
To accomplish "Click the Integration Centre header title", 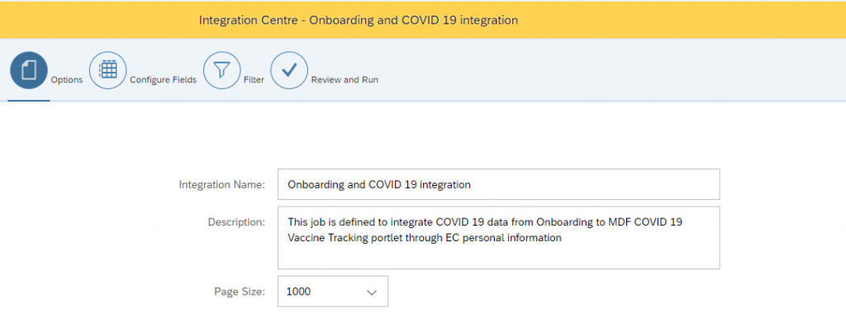I will tap(359, 21).
